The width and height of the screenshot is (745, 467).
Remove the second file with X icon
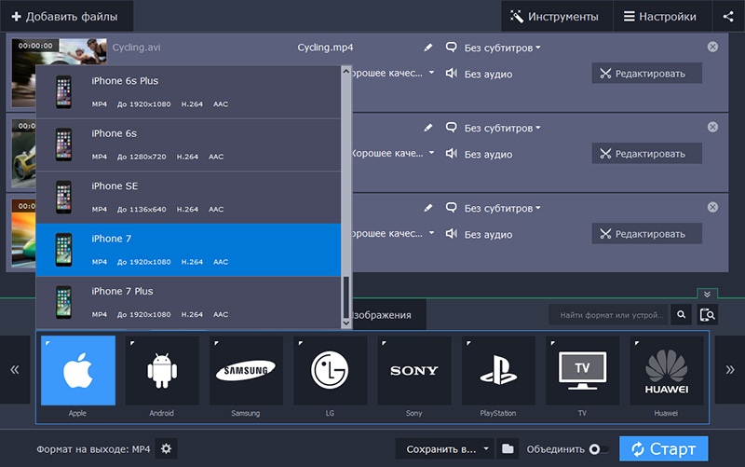712,127
